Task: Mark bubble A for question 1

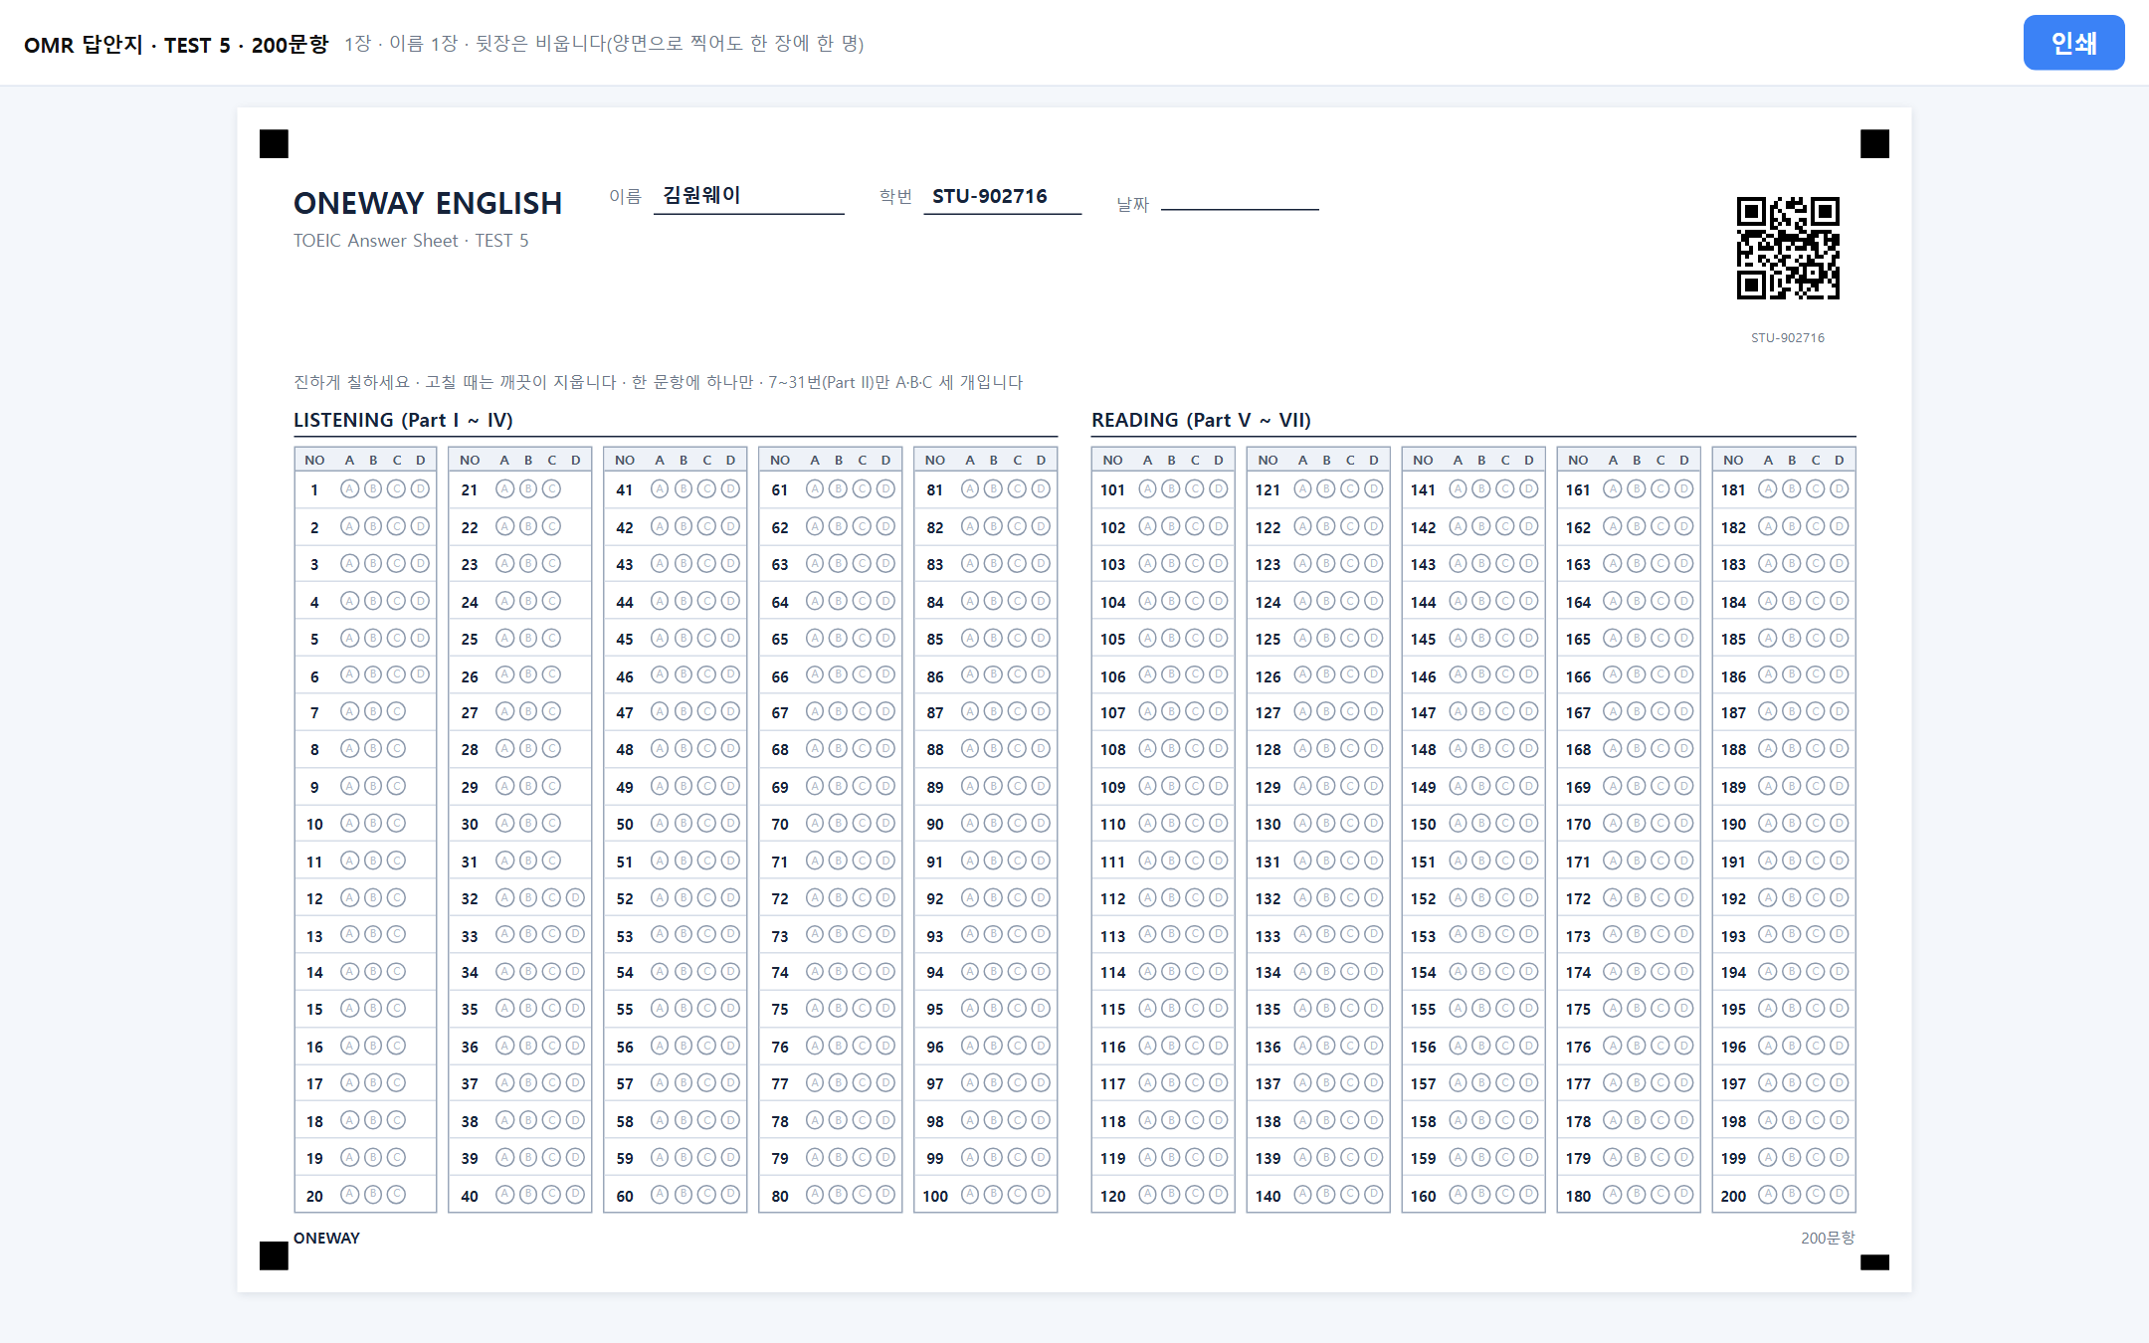Action: (x=349, y=489)
